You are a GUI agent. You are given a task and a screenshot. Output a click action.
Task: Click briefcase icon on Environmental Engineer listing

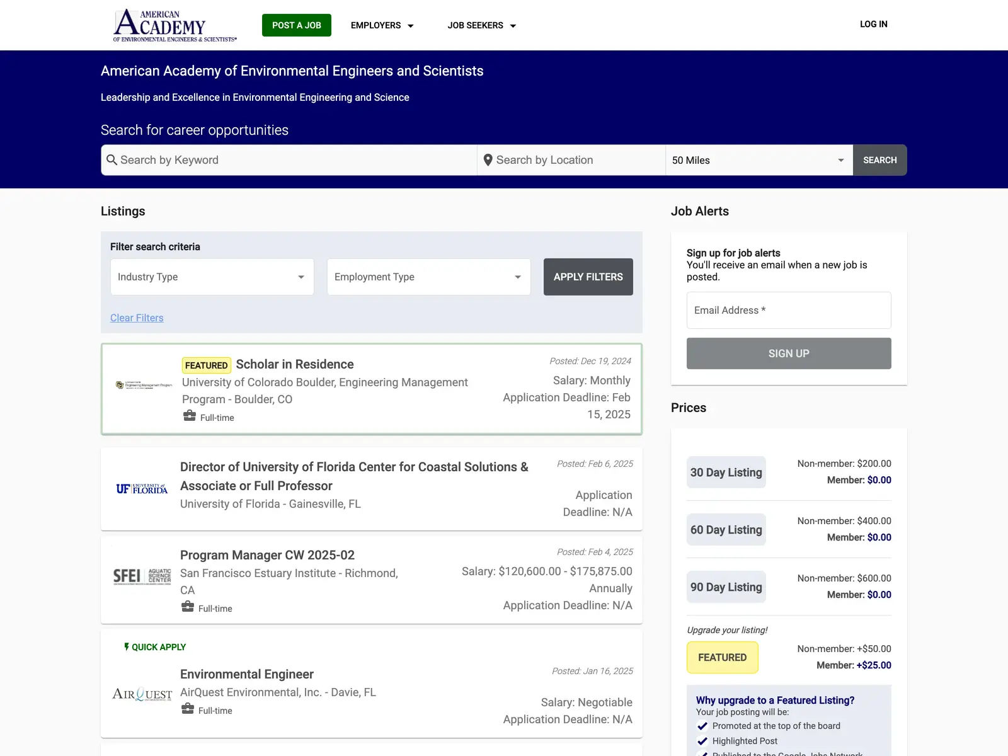pos(188,709)
